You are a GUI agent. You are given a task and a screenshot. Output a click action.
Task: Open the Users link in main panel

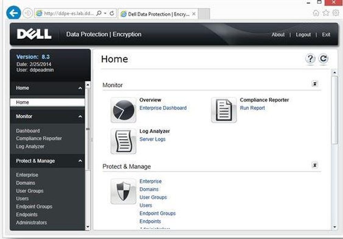[146, 205]
